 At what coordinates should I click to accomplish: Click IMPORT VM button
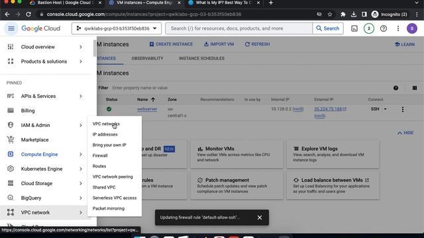[x=219, y=44]
